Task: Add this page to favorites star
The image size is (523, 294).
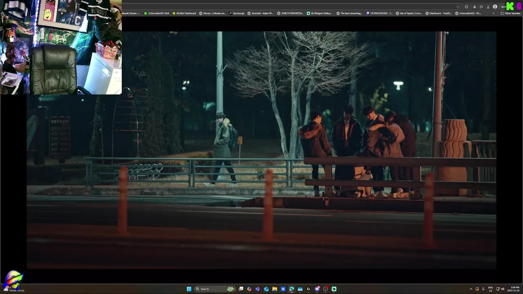Action: click(x=458, y=7)
